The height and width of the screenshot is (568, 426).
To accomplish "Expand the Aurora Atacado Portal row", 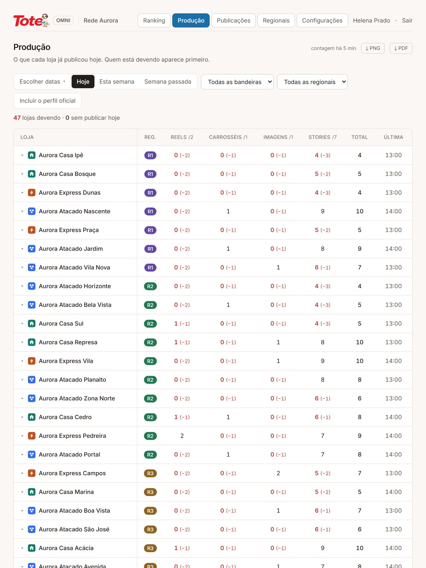I will pyautogui.click(x=22, y=454).
